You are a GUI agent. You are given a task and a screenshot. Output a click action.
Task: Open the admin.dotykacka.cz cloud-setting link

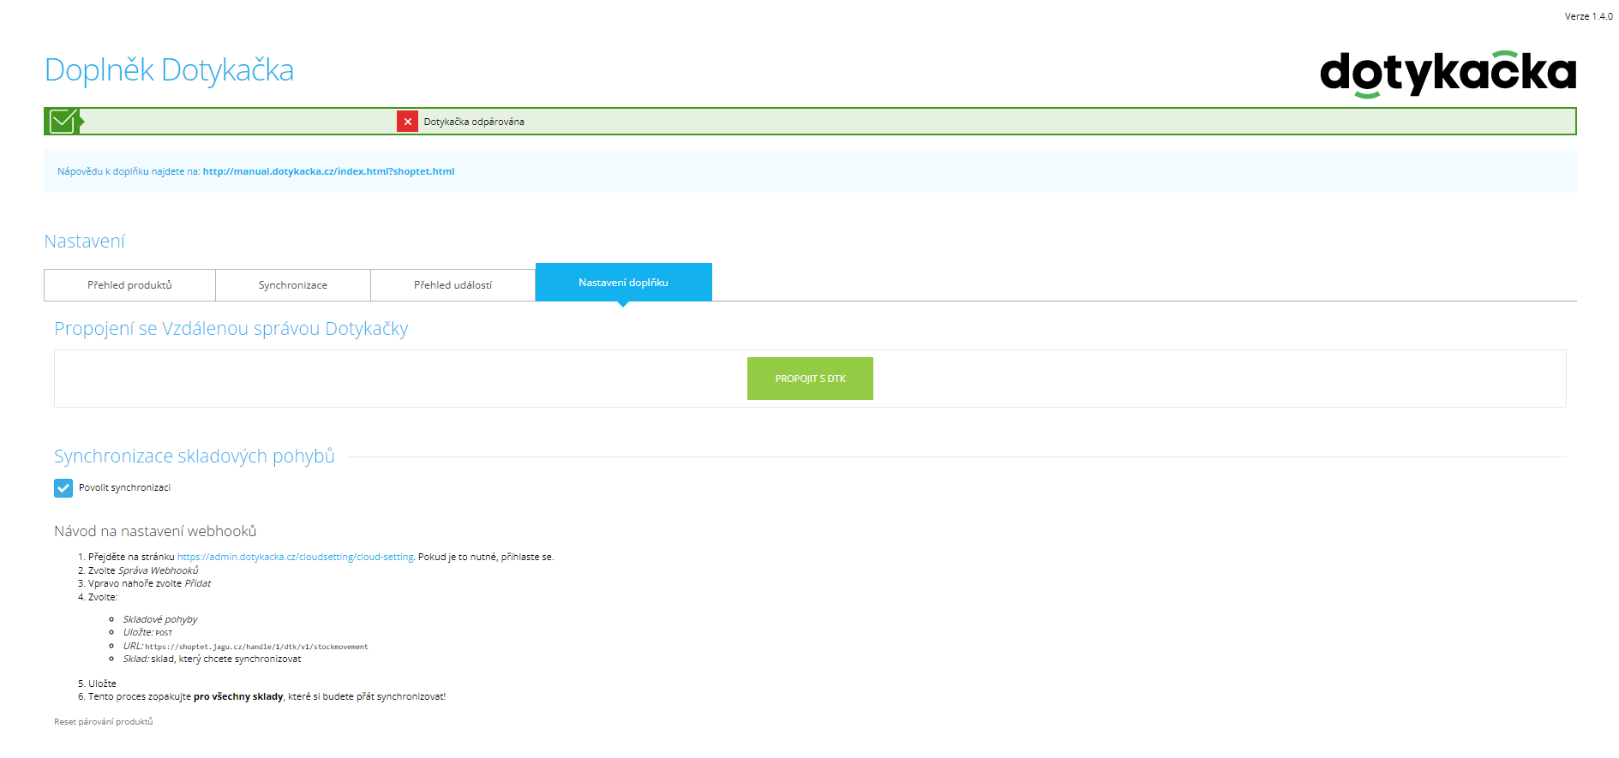pyautogui.click(x=296, y=557)
